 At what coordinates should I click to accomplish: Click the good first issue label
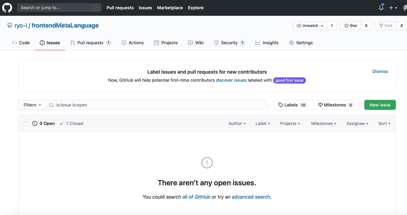click(x=289, y=80)
